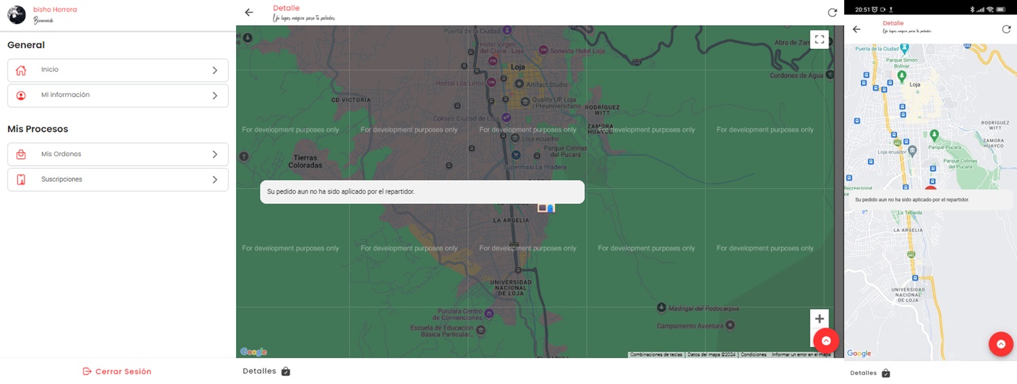Click the shopping bag icon beside Mis Ordenes

pyautogui.click(x=21, y=154)
